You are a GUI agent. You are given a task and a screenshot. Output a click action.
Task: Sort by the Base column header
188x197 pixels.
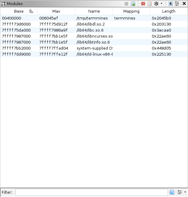(19, 11)
